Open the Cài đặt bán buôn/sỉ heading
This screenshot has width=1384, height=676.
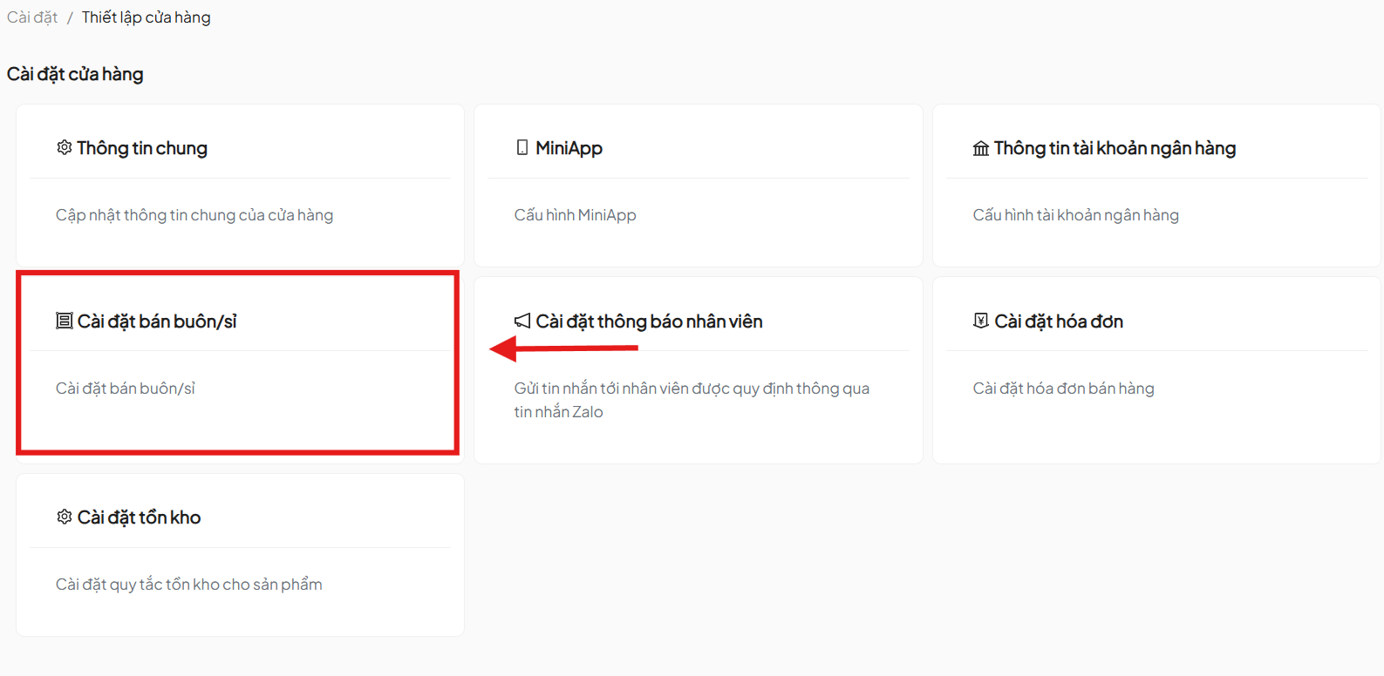[x=157, y=321]
